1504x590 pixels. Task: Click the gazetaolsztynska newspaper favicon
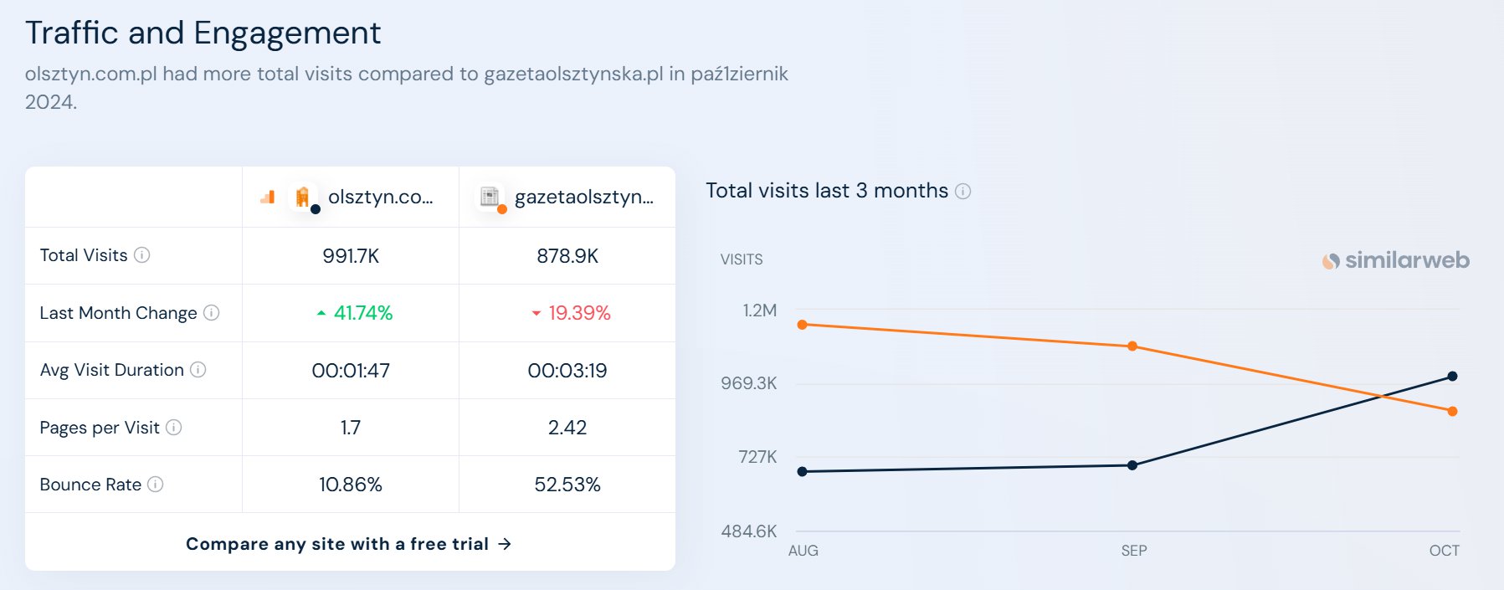[x=490, y=197]
